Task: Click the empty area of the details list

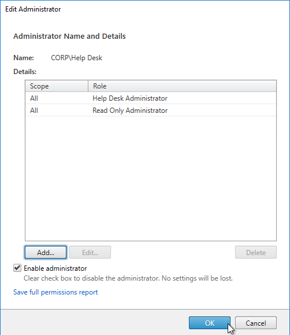Action: click(x=151, y=178)
